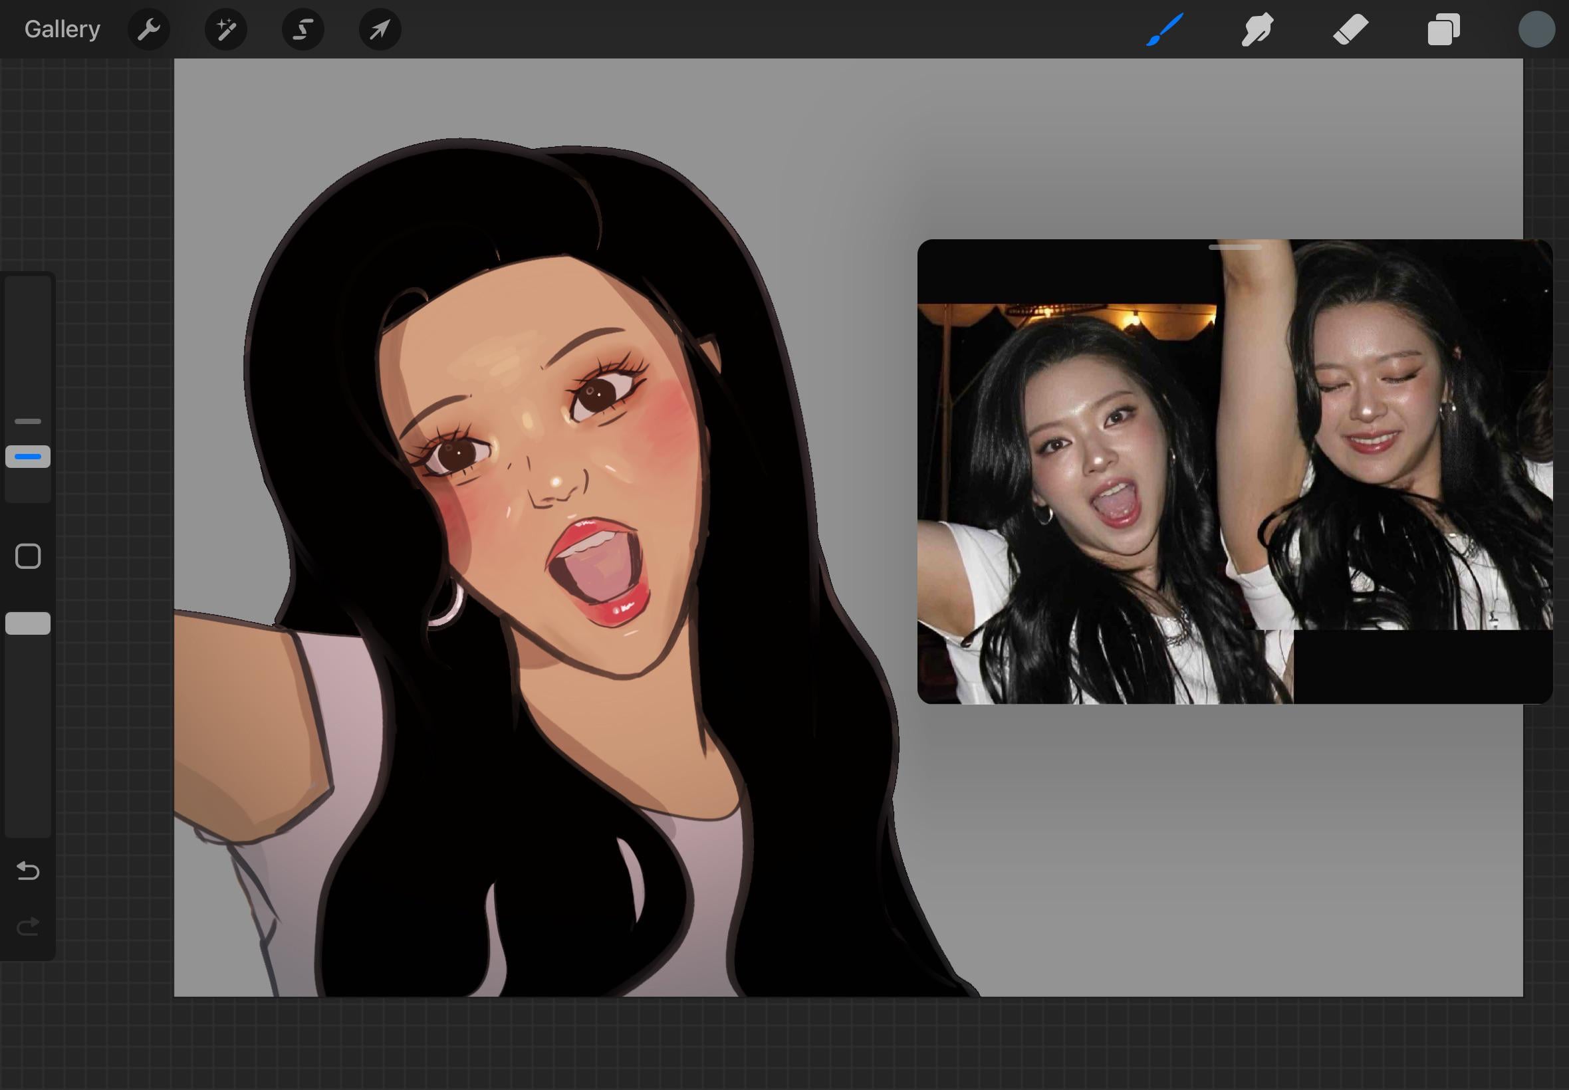The width and height of the screenshot is (1569, 1090).
Task: Select the Brush tool
Action: pos(1165,29)
